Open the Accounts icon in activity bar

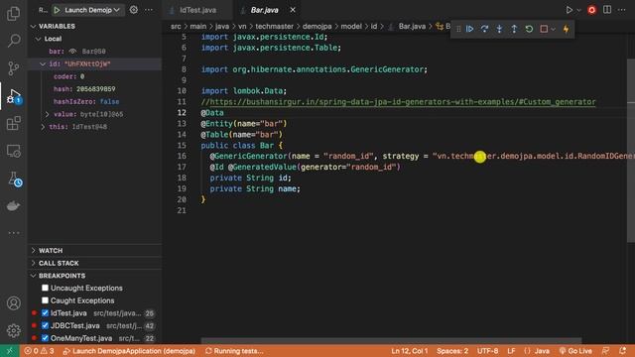pyautogui.click(x=13, y=303)
